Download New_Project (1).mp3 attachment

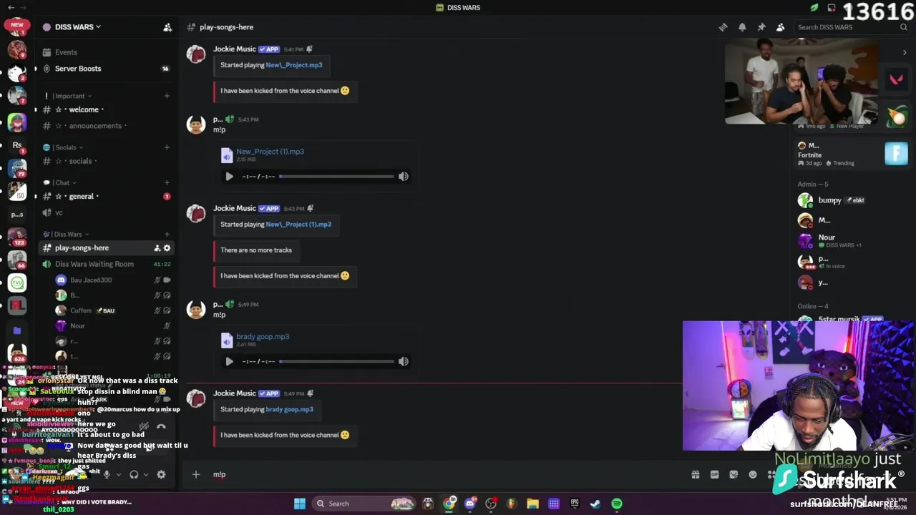click(x=270, y=152)
